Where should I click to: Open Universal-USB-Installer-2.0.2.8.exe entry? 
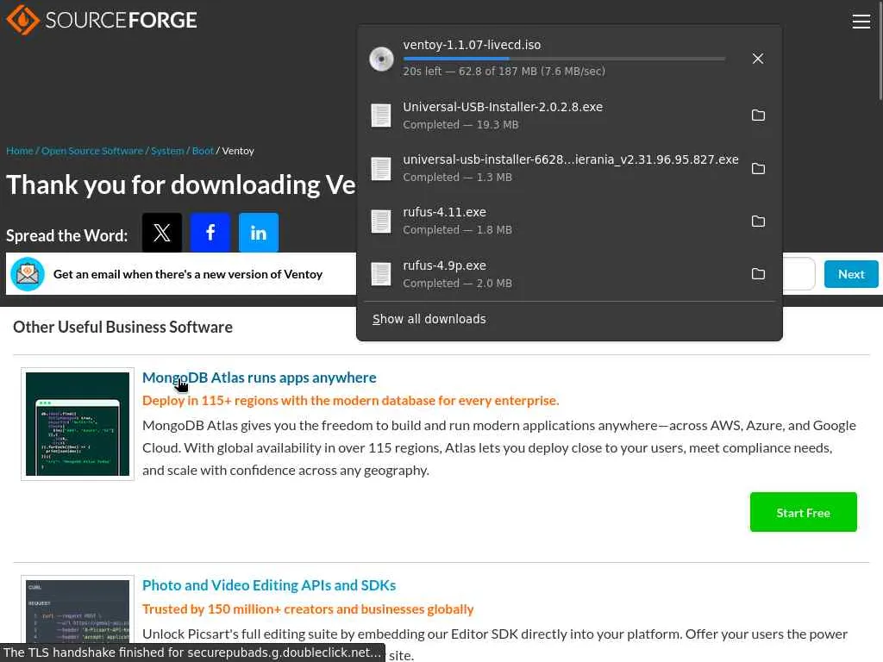pos(569,116)
